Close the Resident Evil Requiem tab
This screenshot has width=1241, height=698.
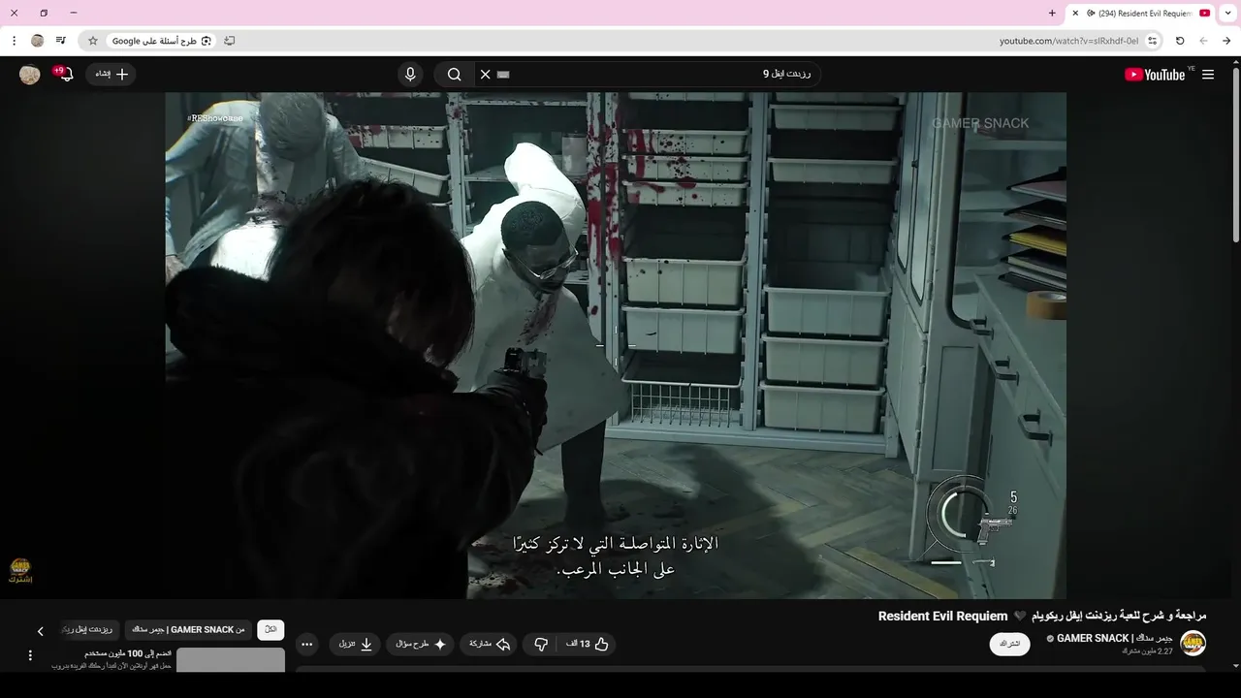point(1075,14)
